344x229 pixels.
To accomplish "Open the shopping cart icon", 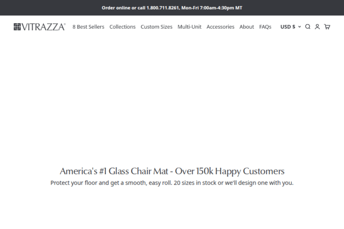I will point(327,27).
